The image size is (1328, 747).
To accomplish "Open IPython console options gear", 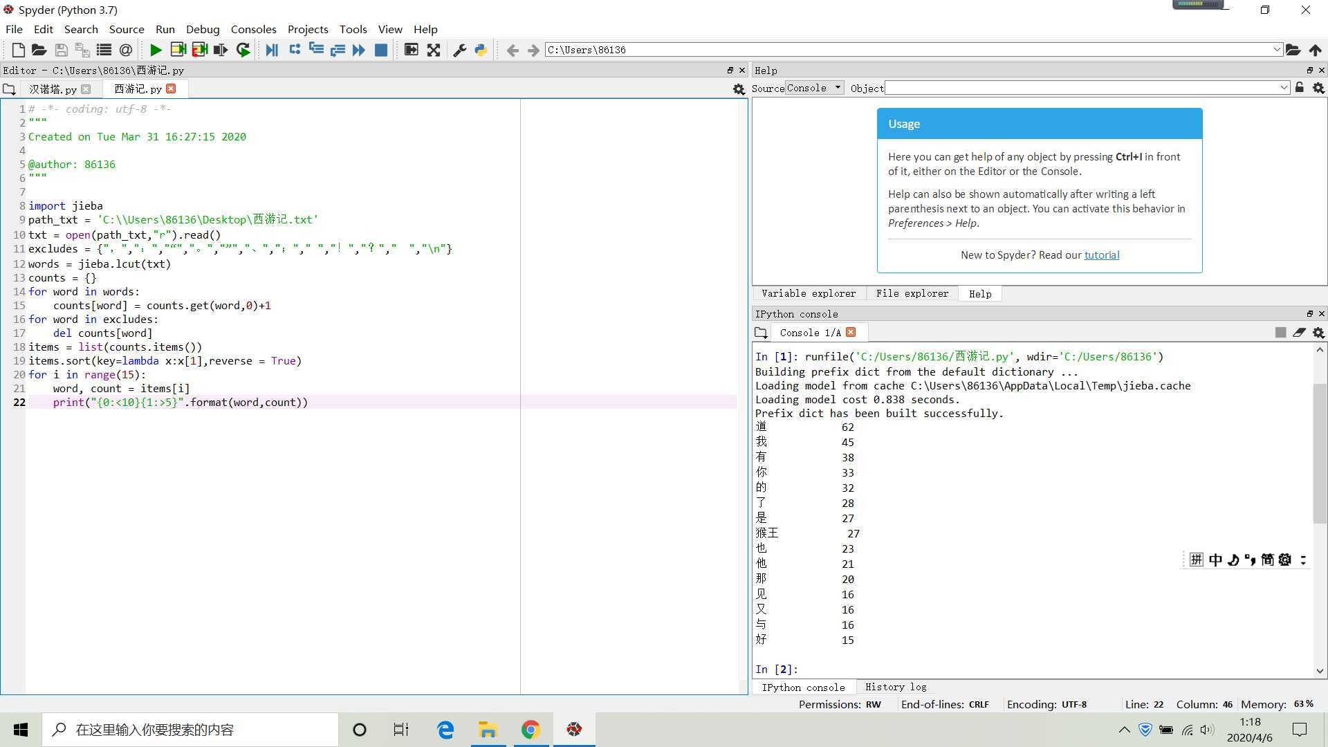I will (x=1318, y=333).
